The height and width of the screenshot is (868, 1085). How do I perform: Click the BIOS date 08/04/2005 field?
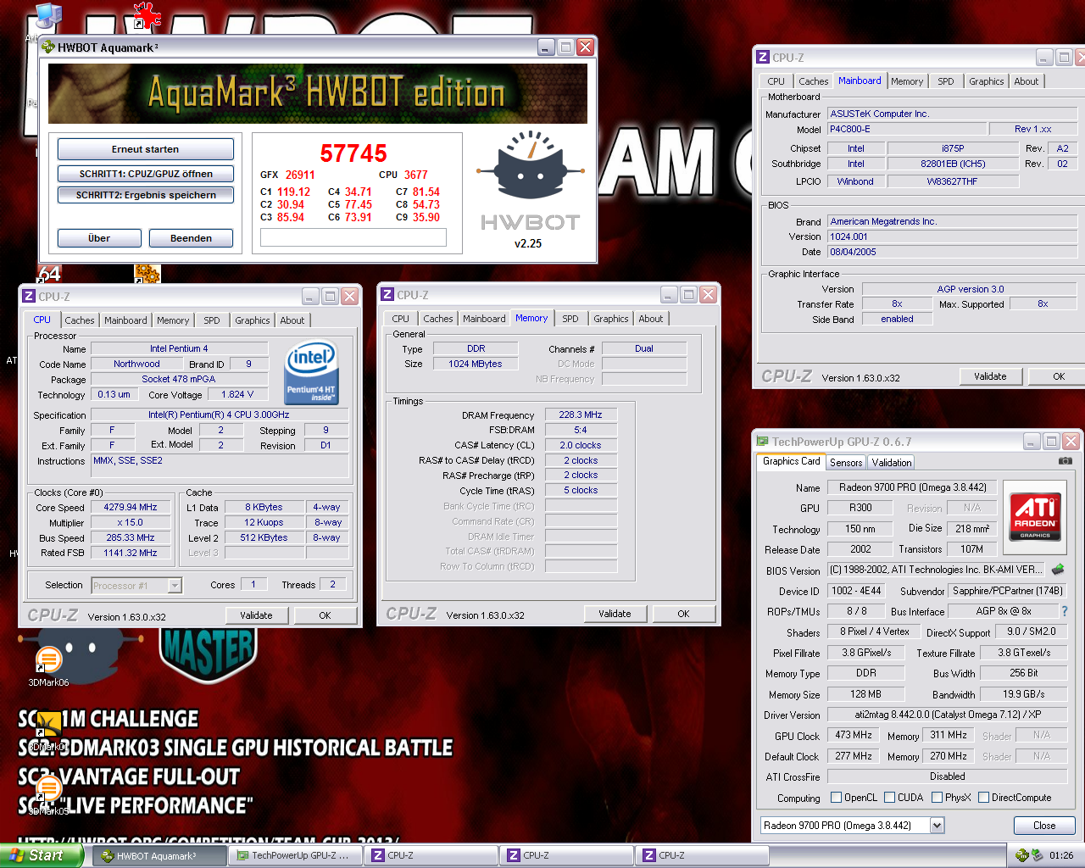[x=952, y=252]
